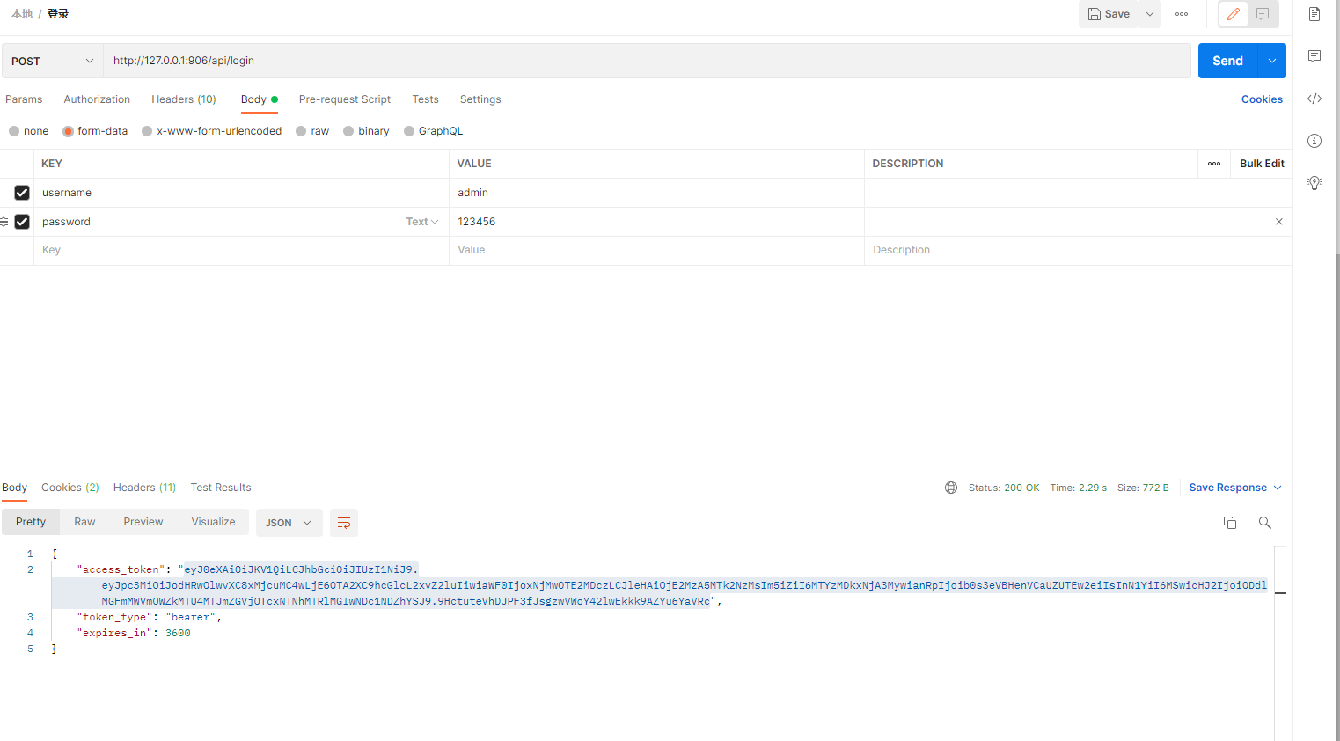Select the response Body tab

pos(14,488)
